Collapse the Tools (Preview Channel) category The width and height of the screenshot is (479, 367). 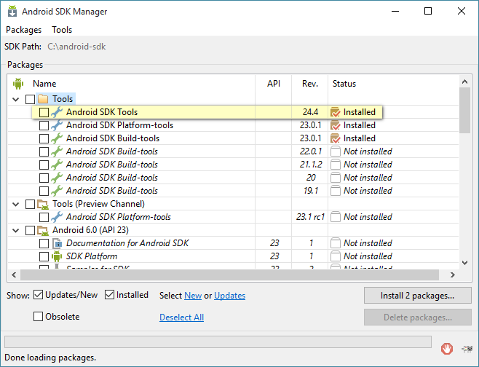pos(16,204)
